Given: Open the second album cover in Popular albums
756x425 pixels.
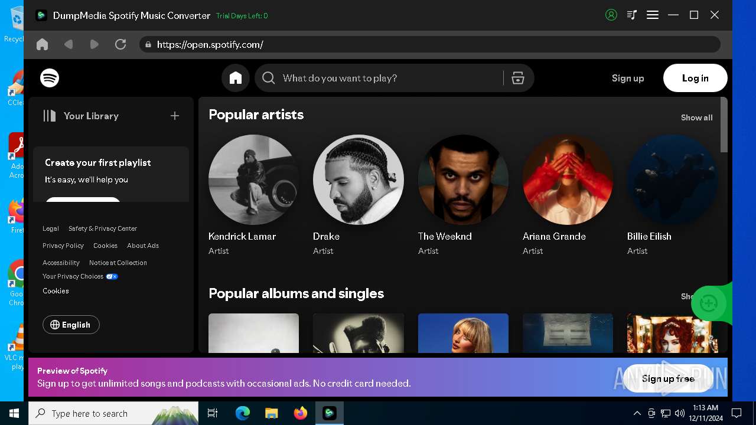Looking at the screenshot, I should click(359, 333).
